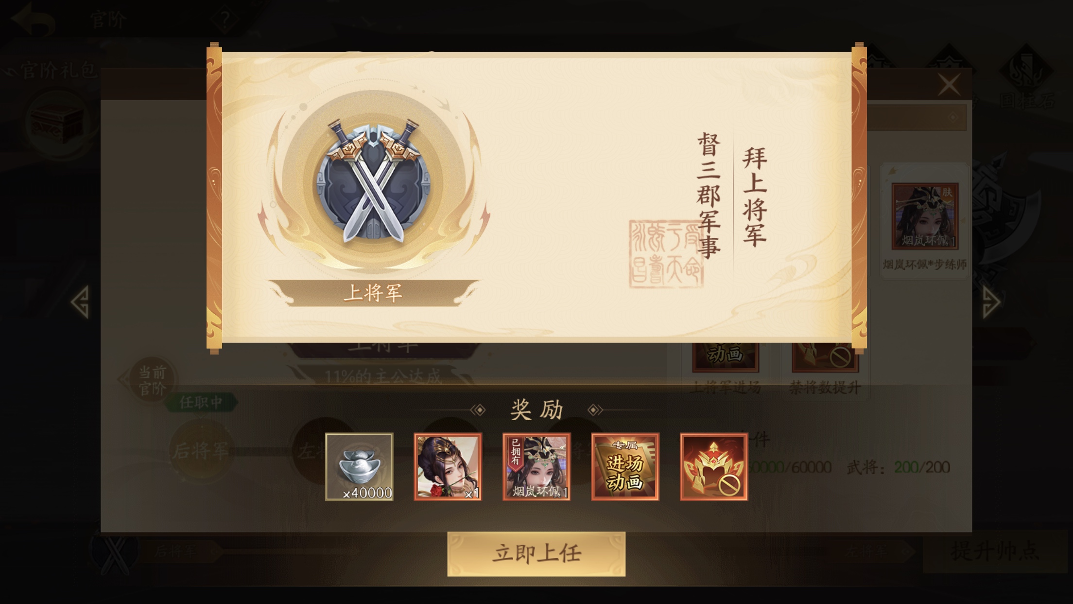Image resolution: width=1073 pixels, height=604 pixels.
Task: Click the 上将军 name banner
Action: (373, 293)
